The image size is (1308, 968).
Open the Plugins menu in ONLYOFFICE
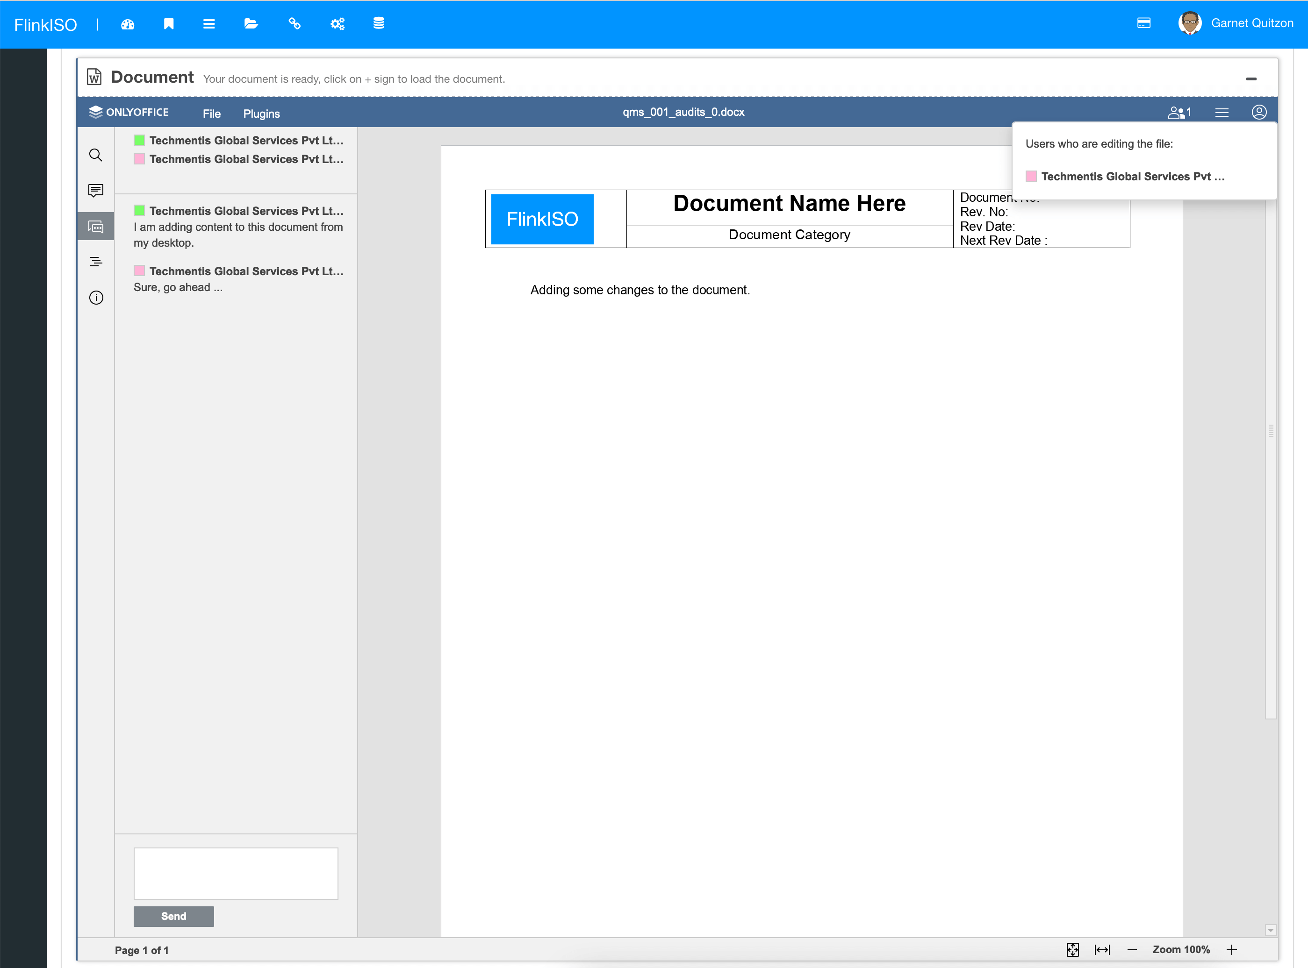click(261, 114)
